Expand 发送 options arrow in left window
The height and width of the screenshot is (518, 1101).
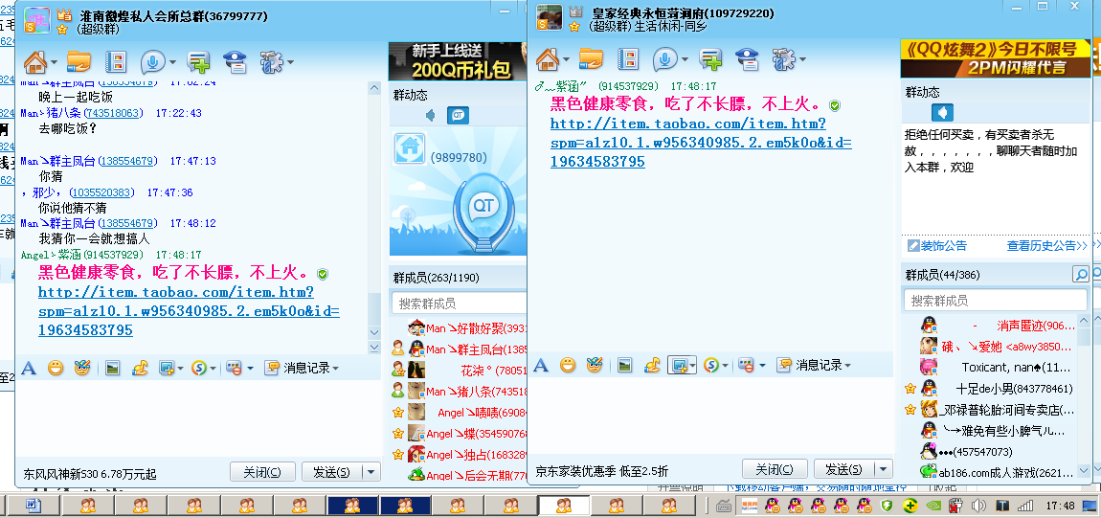tap(371, 472)
